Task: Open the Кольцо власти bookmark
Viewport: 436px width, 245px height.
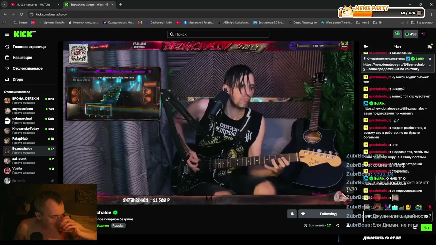Action: coord(119,23)
